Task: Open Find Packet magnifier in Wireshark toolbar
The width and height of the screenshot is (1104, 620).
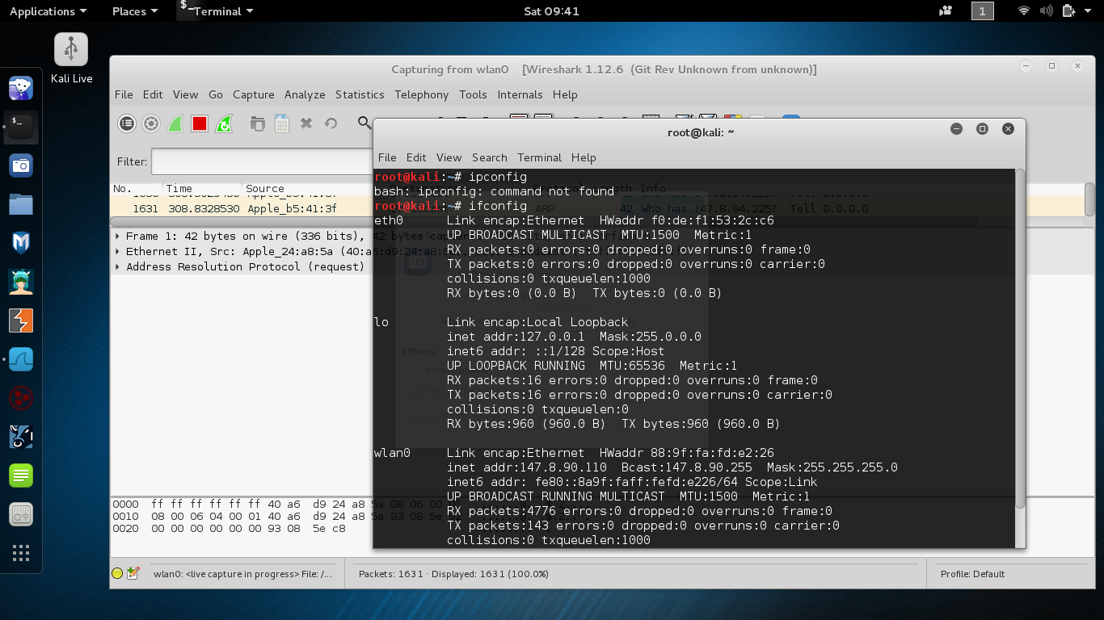Action: (364, 124)
